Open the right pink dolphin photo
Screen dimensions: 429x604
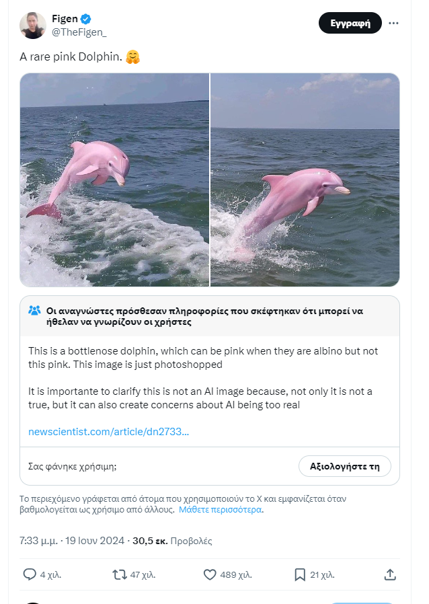[x=305, y=180]
